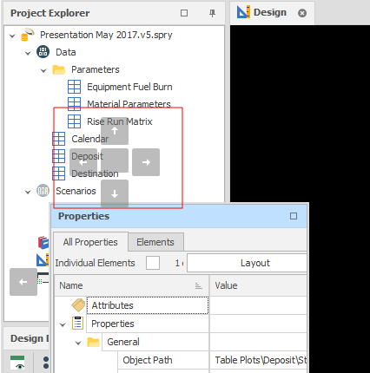Viewport: 370px width, 373px height.
Task: Click the Parameters folder icon
Action: click(58, 69)
